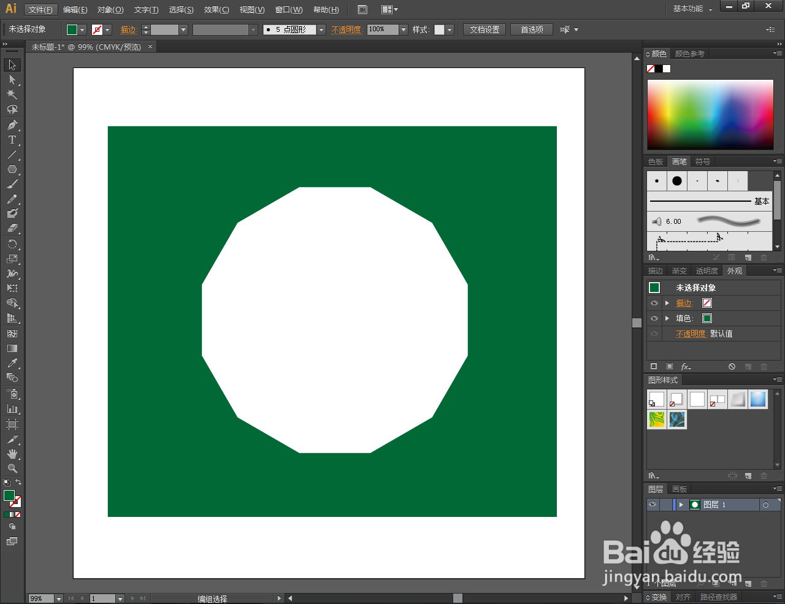Pick a color from the spectrum ramp
Image resolution: width=785 pixels, height=604 pixels.
[710, 115]
